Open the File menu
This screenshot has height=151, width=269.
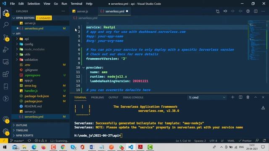[12, 4]
